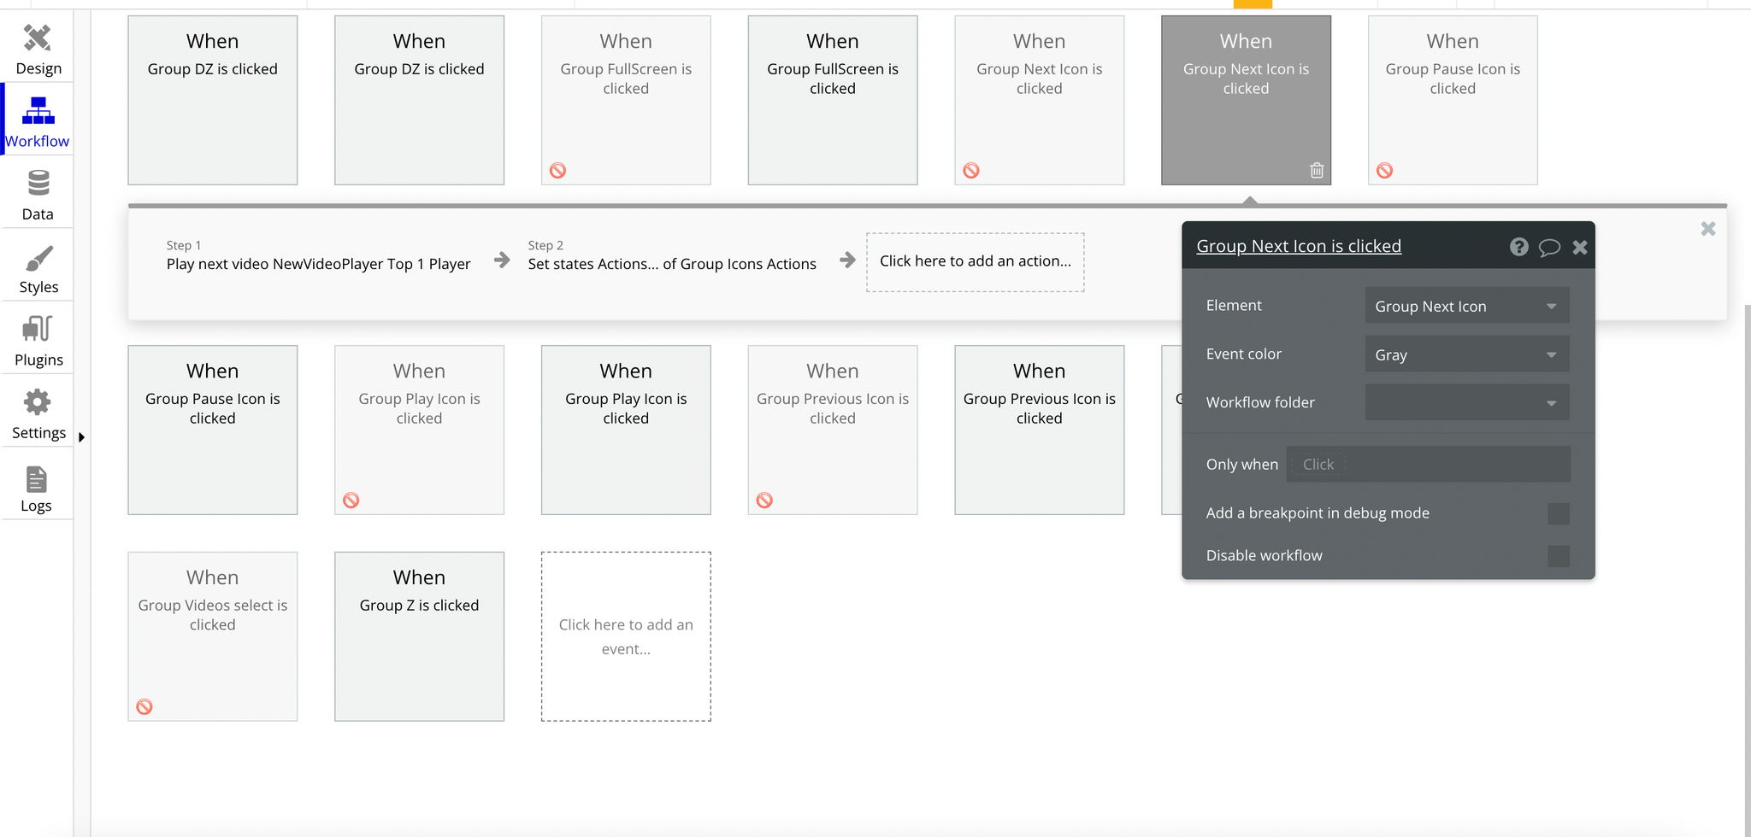The height and width of the screenshot is (837, 1751).
Task: Toggle Add a breakpoint in debug mode checkbox
Action: (1559, 513)
